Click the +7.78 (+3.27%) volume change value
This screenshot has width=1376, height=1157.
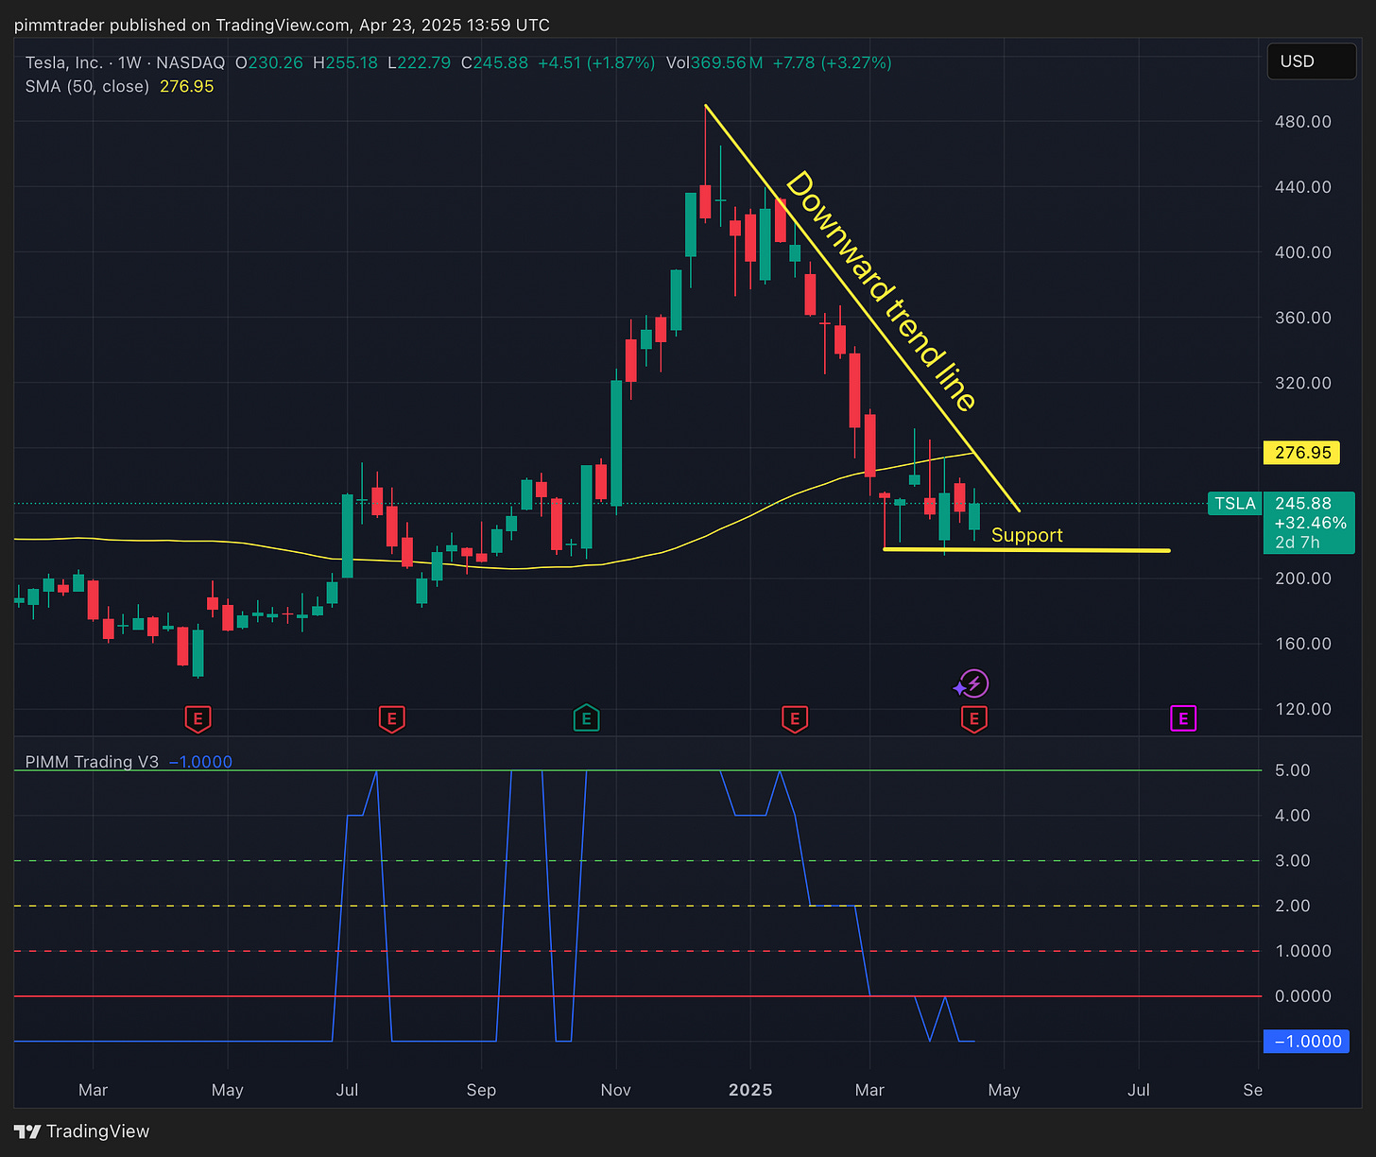coord(832,62)
